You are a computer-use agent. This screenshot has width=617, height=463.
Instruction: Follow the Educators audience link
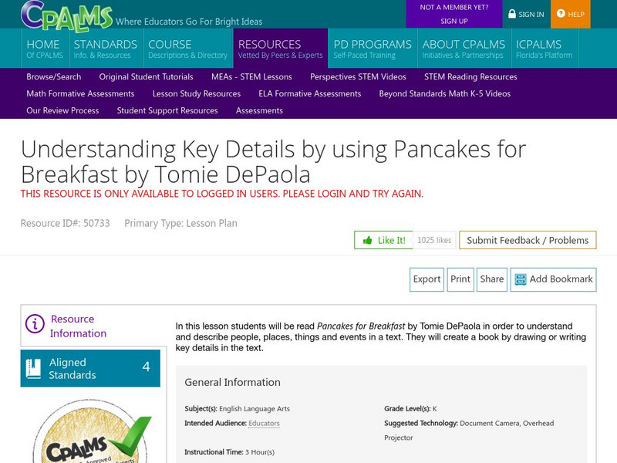[264, 423]
